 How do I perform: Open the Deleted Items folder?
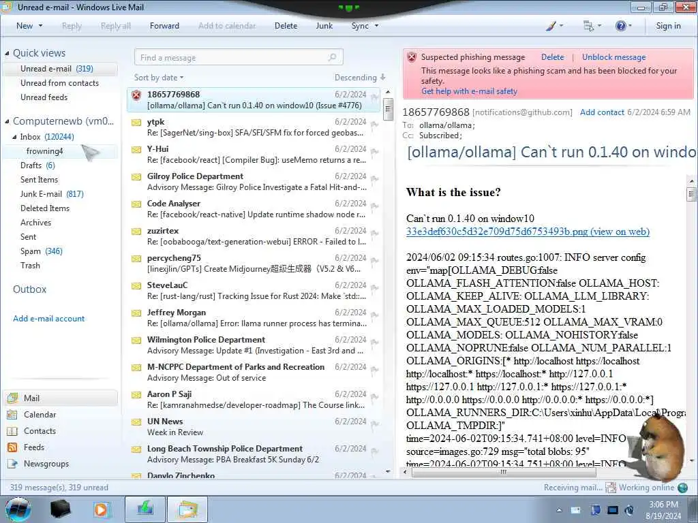[x=45, y=208]
